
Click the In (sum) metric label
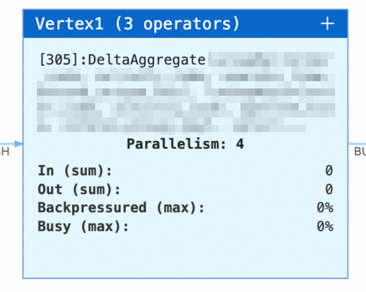click(x=75, y=171)
